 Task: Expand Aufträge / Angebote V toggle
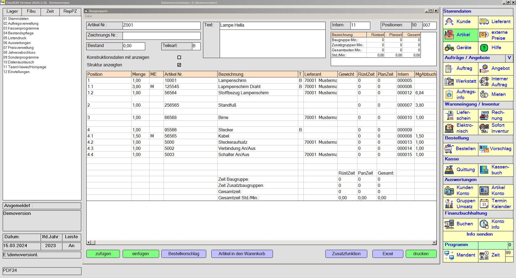coord(509,58)
